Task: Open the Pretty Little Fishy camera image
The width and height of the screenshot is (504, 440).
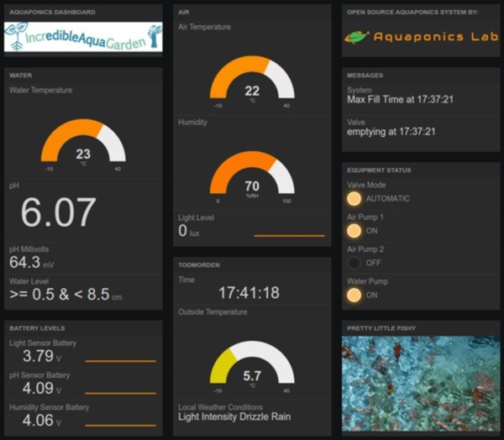Action: click(x=421, y=384)
